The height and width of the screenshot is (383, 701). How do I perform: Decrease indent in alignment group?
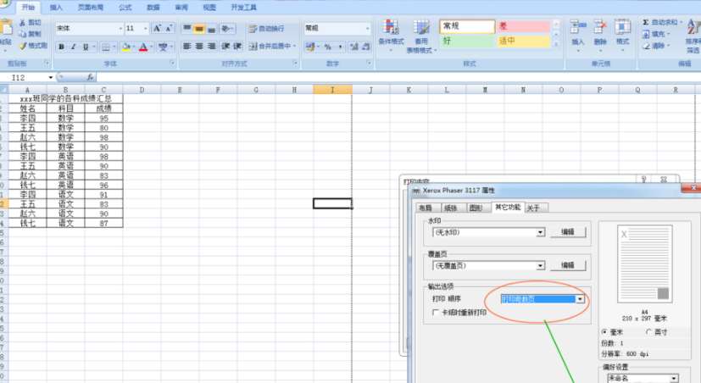pos(225,46)
